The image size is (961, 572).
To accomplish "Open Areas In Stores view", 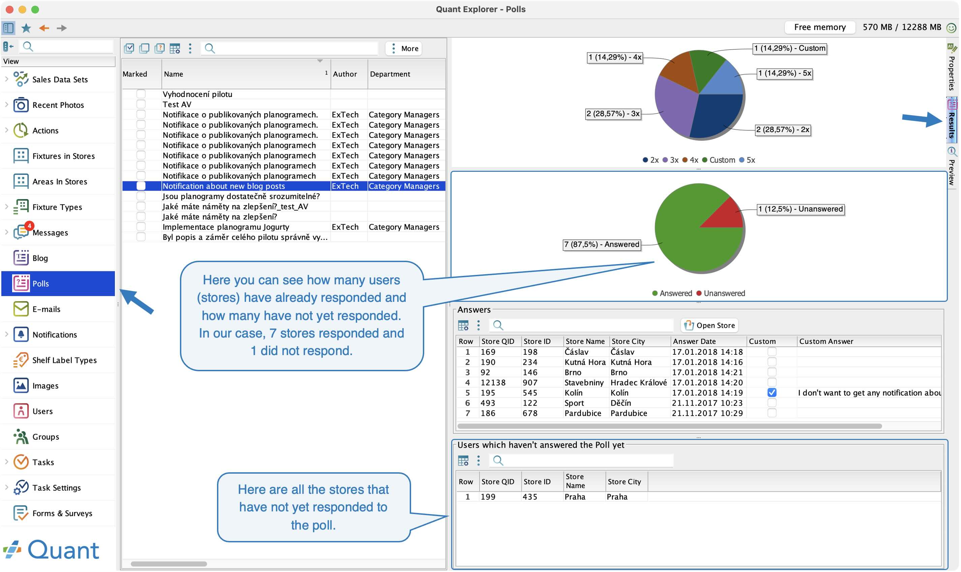I will click(x=58, y=181).
